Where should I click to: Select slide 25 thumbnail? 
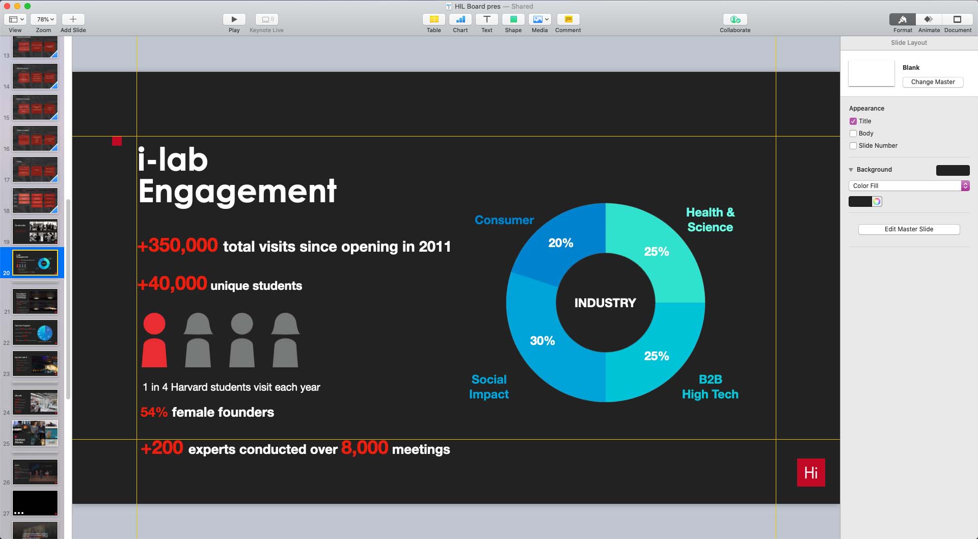[x=35, y=433]
